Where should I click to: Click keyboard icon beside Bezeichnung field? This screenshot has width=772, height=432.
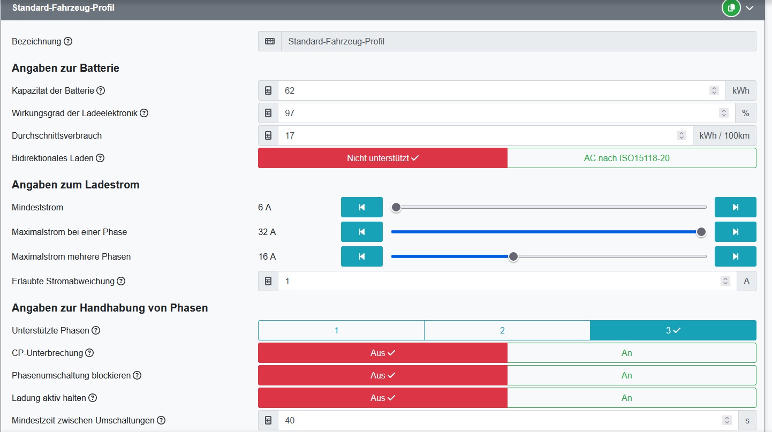click(x=270, y=41)
